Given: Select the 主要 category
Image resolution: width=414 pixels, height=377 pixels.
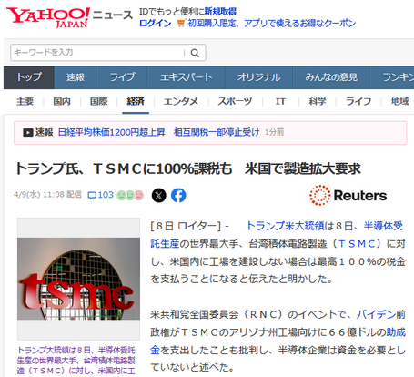Looking at the screenshot, I should pyautogui.click(x=25, y=101).
